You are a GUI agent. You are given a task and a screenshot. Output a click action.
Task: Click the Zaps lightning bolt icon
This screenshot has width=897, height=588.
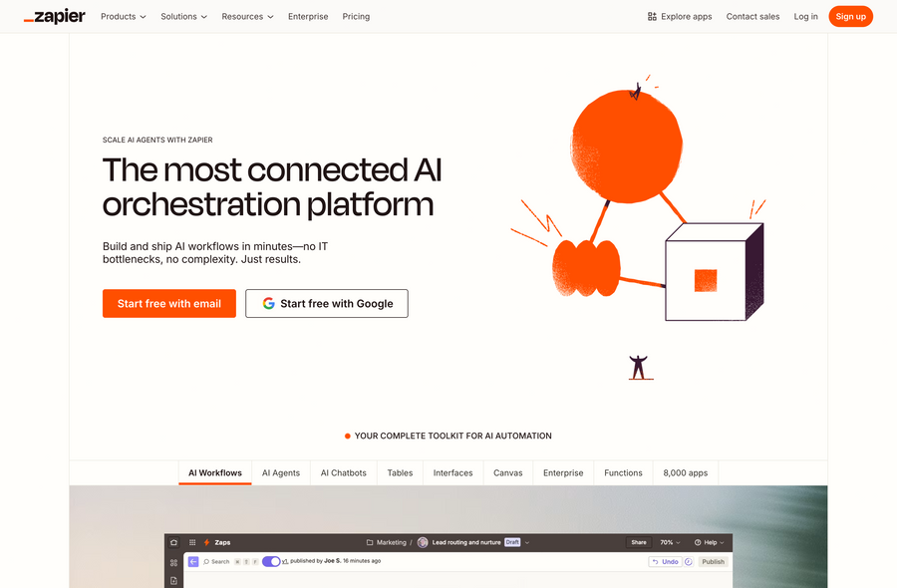[x=206, y=541]
